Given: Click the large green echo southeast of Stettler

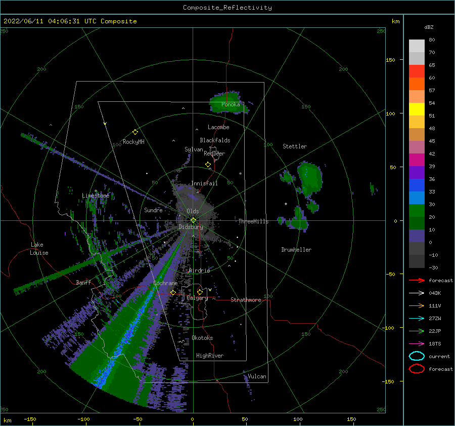Looking at the screenshot, I should [x=310, y=179].
